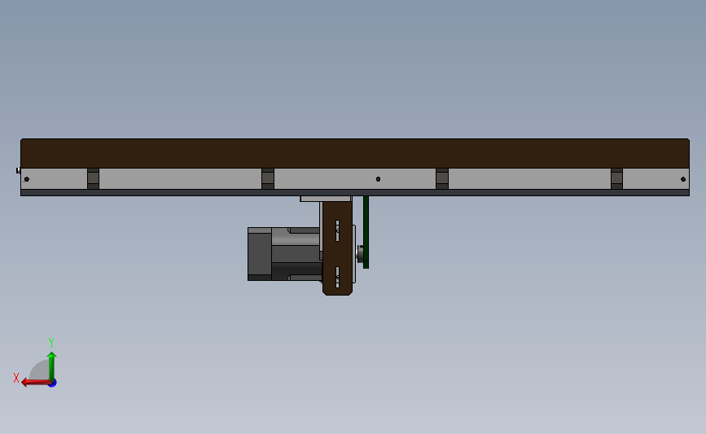Select the small gray mounting plate above the bracket

point(326,199)
